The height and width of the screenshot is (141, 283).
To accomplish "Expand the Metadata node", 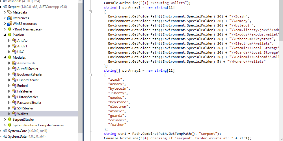I will pos(5,12).
